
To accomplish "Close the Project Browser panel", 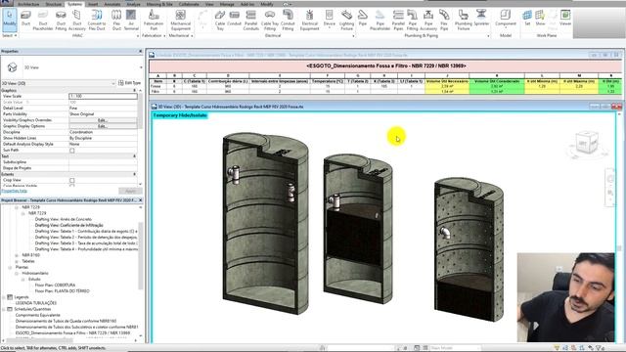I will click(140, 199).
